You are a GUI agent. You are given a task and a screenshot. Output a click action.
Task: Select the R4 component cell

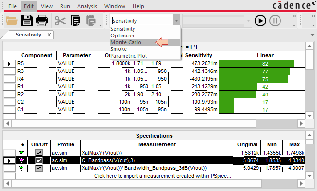coord(36,79)
